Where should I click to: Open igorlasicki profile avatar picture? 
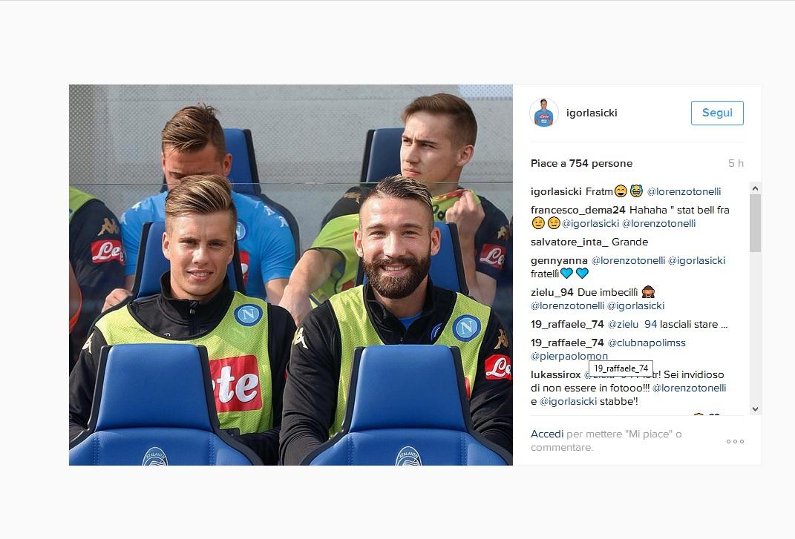tap(543, 113)
